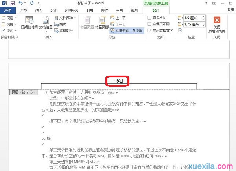Switch to the 邮件 tab
The height and width of the screenshot is (171, 236).
[x=105, y=10]
